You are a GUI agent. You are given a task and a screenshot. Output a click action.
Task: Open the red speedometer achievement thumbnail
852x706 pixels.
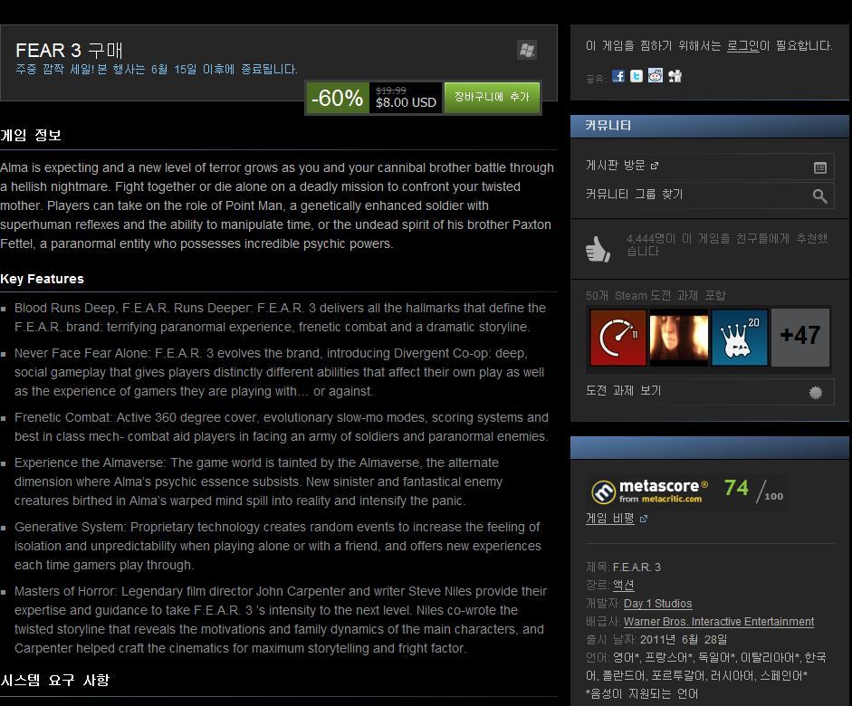tap(617, 338)
